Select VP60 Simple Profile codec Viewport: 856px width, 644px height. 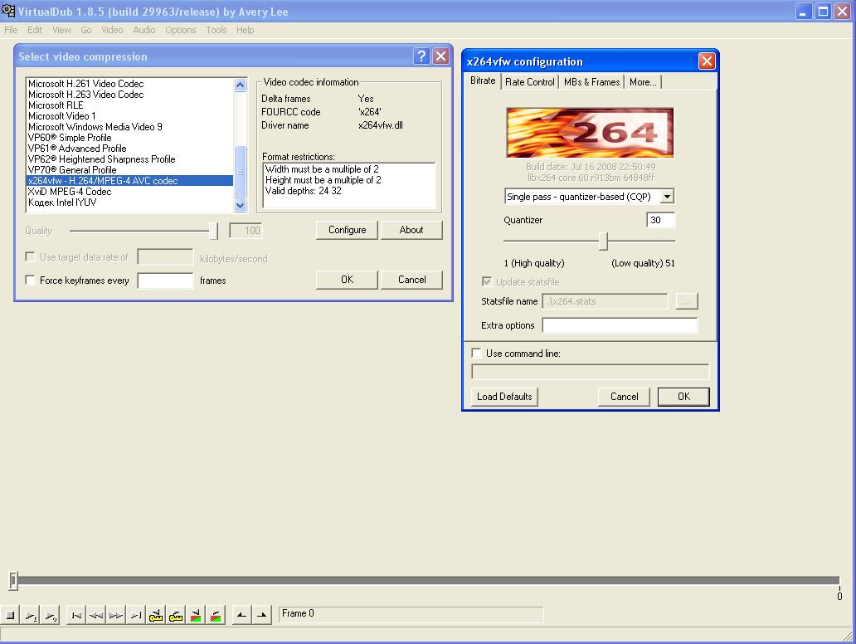130,138
